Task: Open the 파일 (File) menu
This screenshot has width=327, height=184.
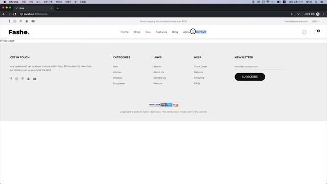Action: point(24,2)
